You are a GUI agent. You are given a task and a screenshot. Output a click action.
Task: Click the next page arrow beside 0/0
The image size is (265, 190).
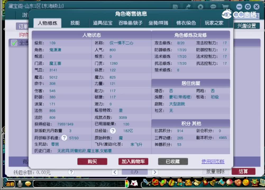[x=155, y=172]
